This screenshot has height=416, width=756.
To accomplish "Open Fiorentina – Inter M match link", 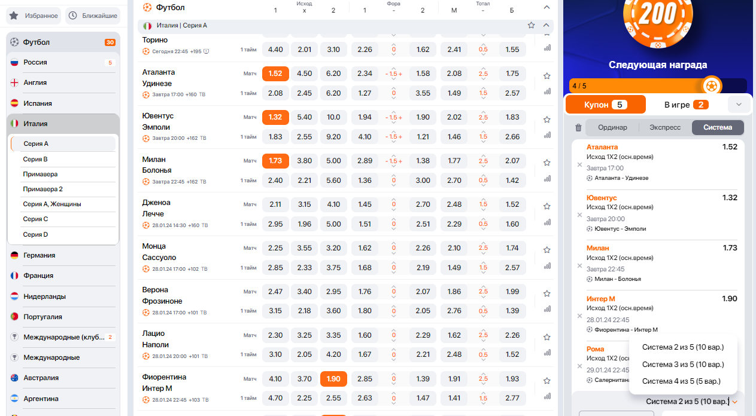I will 164,383.
